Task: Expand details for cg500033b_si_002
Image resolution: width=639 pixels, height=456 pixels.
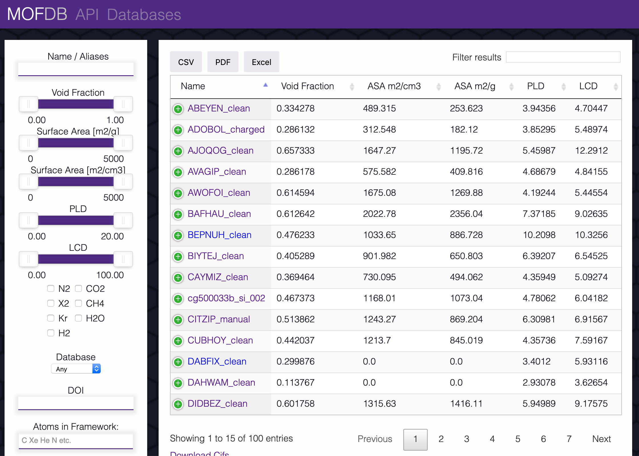Action: pos(178,299)
